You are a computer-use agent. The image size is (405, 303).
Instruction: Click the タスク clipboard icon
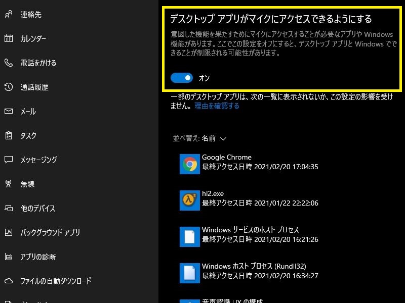pos(9,135)
